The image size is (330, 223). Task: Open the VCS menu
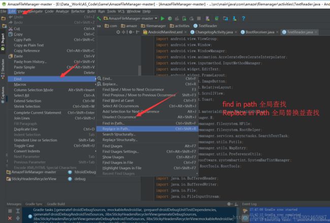point(121,11)
